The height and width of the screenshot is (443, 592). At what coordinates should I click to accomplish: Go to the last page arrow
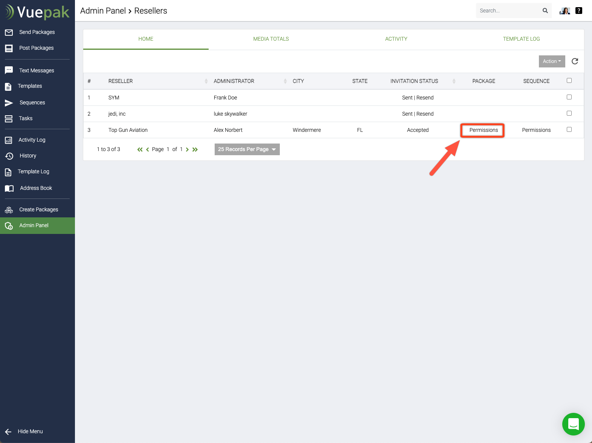[x=195, y=150]
